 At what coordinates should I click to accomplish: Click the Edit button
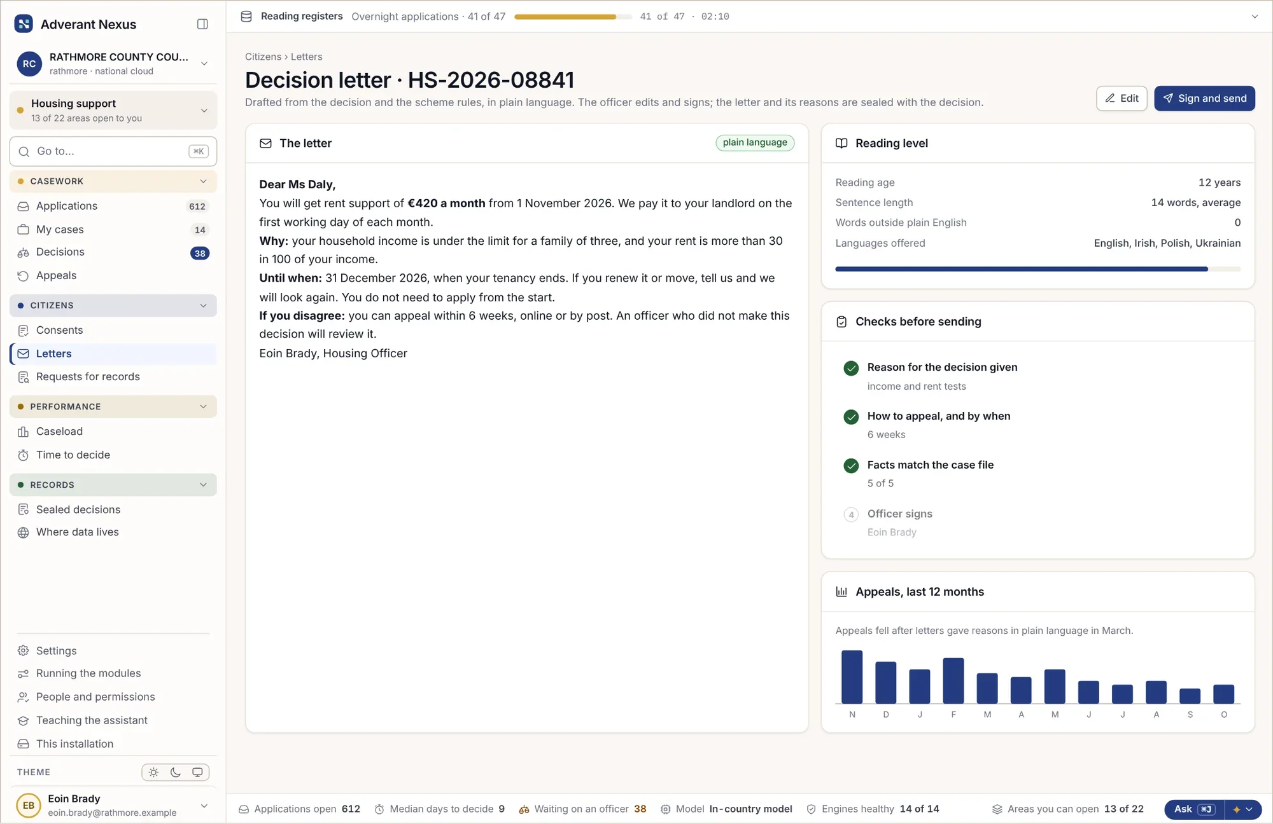[x=1122, y=99]
